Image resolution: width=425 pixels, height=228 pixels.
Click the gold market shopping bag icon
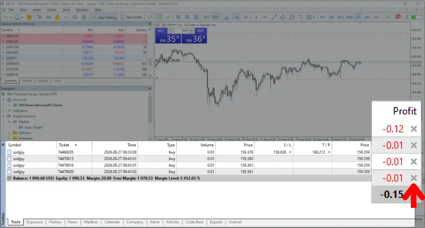tap(57, 17)
